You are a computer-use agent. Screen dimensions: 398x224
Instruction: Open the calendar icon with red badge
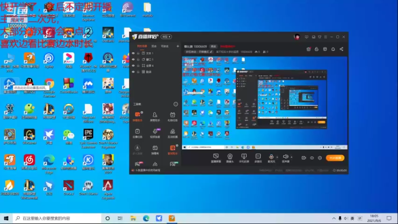[x=308, y=49]
